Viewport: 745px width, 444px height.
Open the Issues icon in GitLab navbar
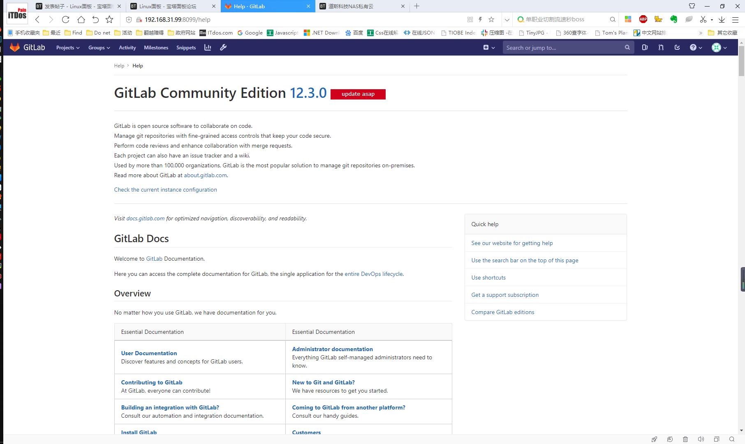click(x=645, y=47)
